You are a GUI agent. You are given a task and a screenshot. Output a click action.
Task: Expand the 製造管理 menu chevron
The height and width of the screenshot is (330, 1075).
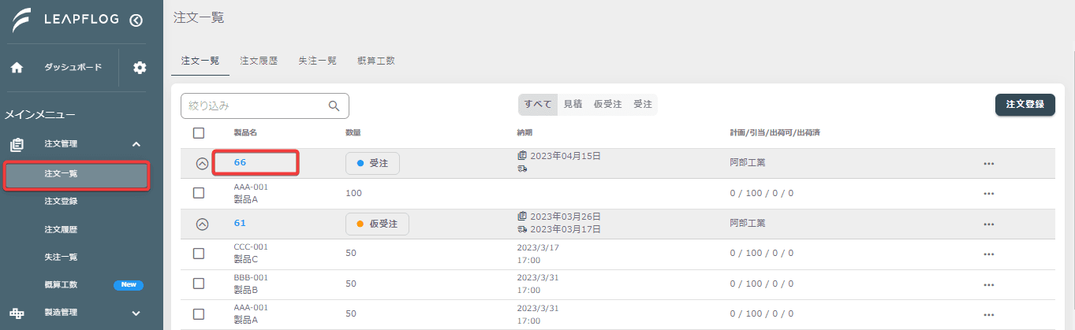(136, 313)
